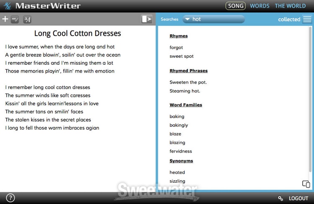Switch to the WORDS tab
Screen dimensions: 314x204
[260, 6]
